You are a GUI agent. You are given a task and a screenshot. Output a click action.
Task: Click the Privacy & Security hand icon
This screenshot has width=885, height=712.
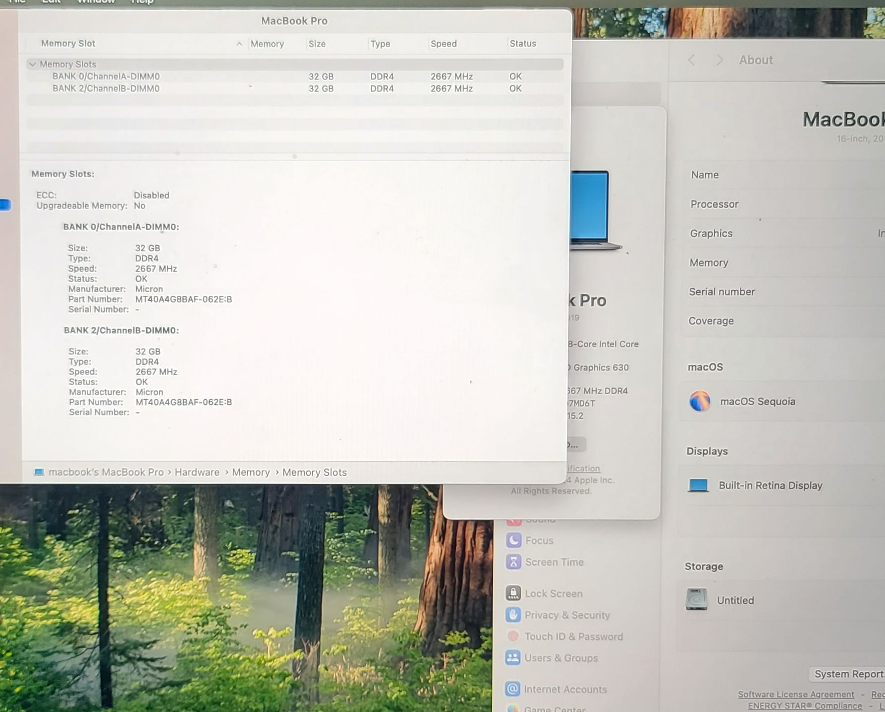(513, 615)
